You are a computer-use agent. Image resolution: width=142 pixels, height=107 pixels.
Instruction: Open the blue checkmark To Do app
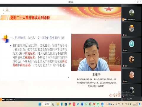click(x=78, y=104)
